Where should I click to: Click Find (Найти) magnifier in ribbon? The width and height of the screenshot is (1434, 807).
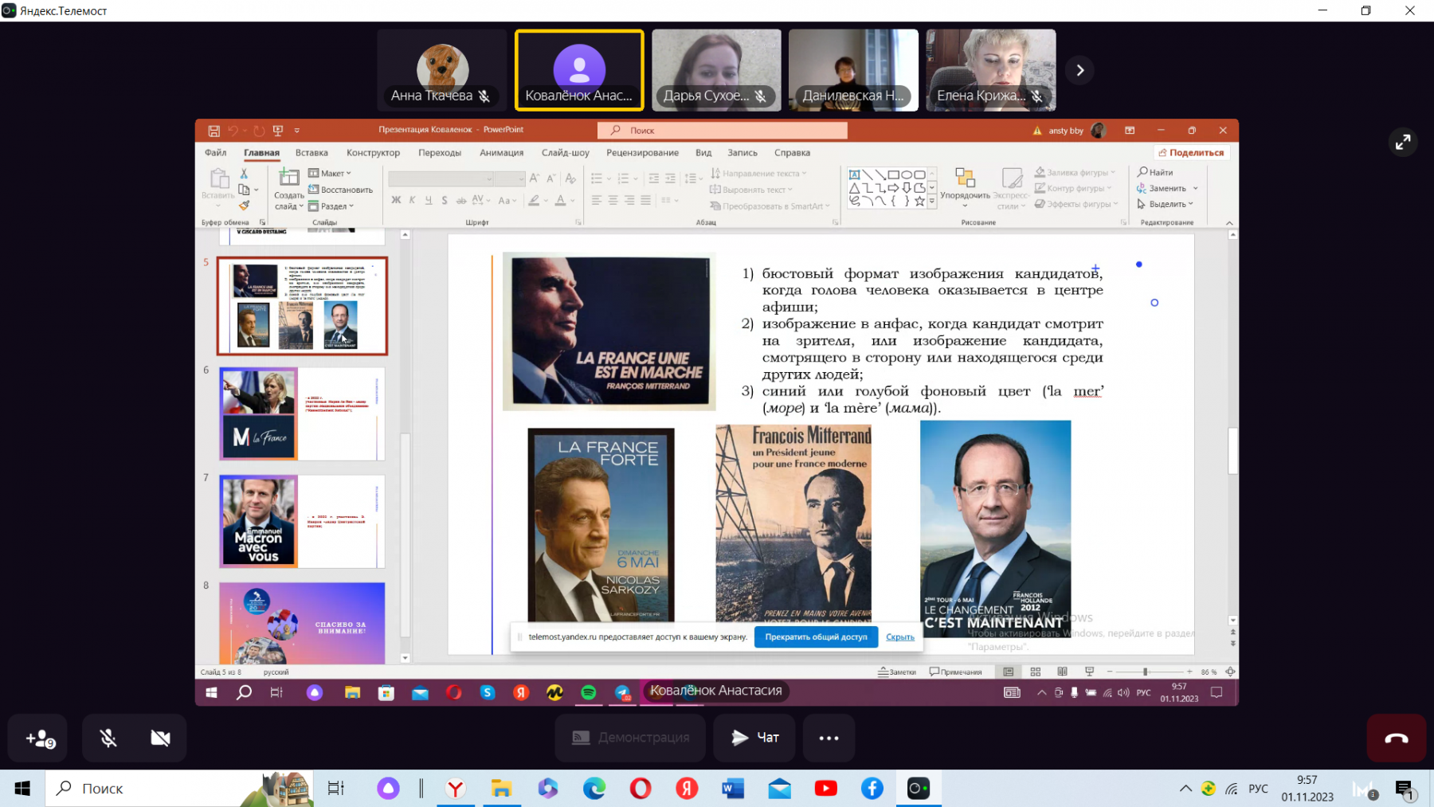[x=1155, y=172]
